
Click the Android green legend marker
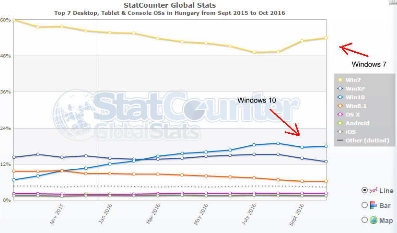pyautogui.click(x=340, y=123)
